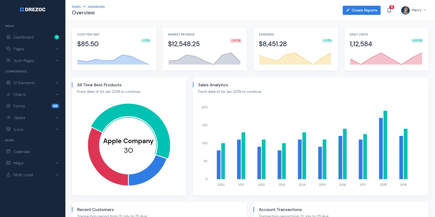Click the Forms badge showing 06
Viewport: 435px width, 217px height.
pyautogui.click(x=55, y=106)
